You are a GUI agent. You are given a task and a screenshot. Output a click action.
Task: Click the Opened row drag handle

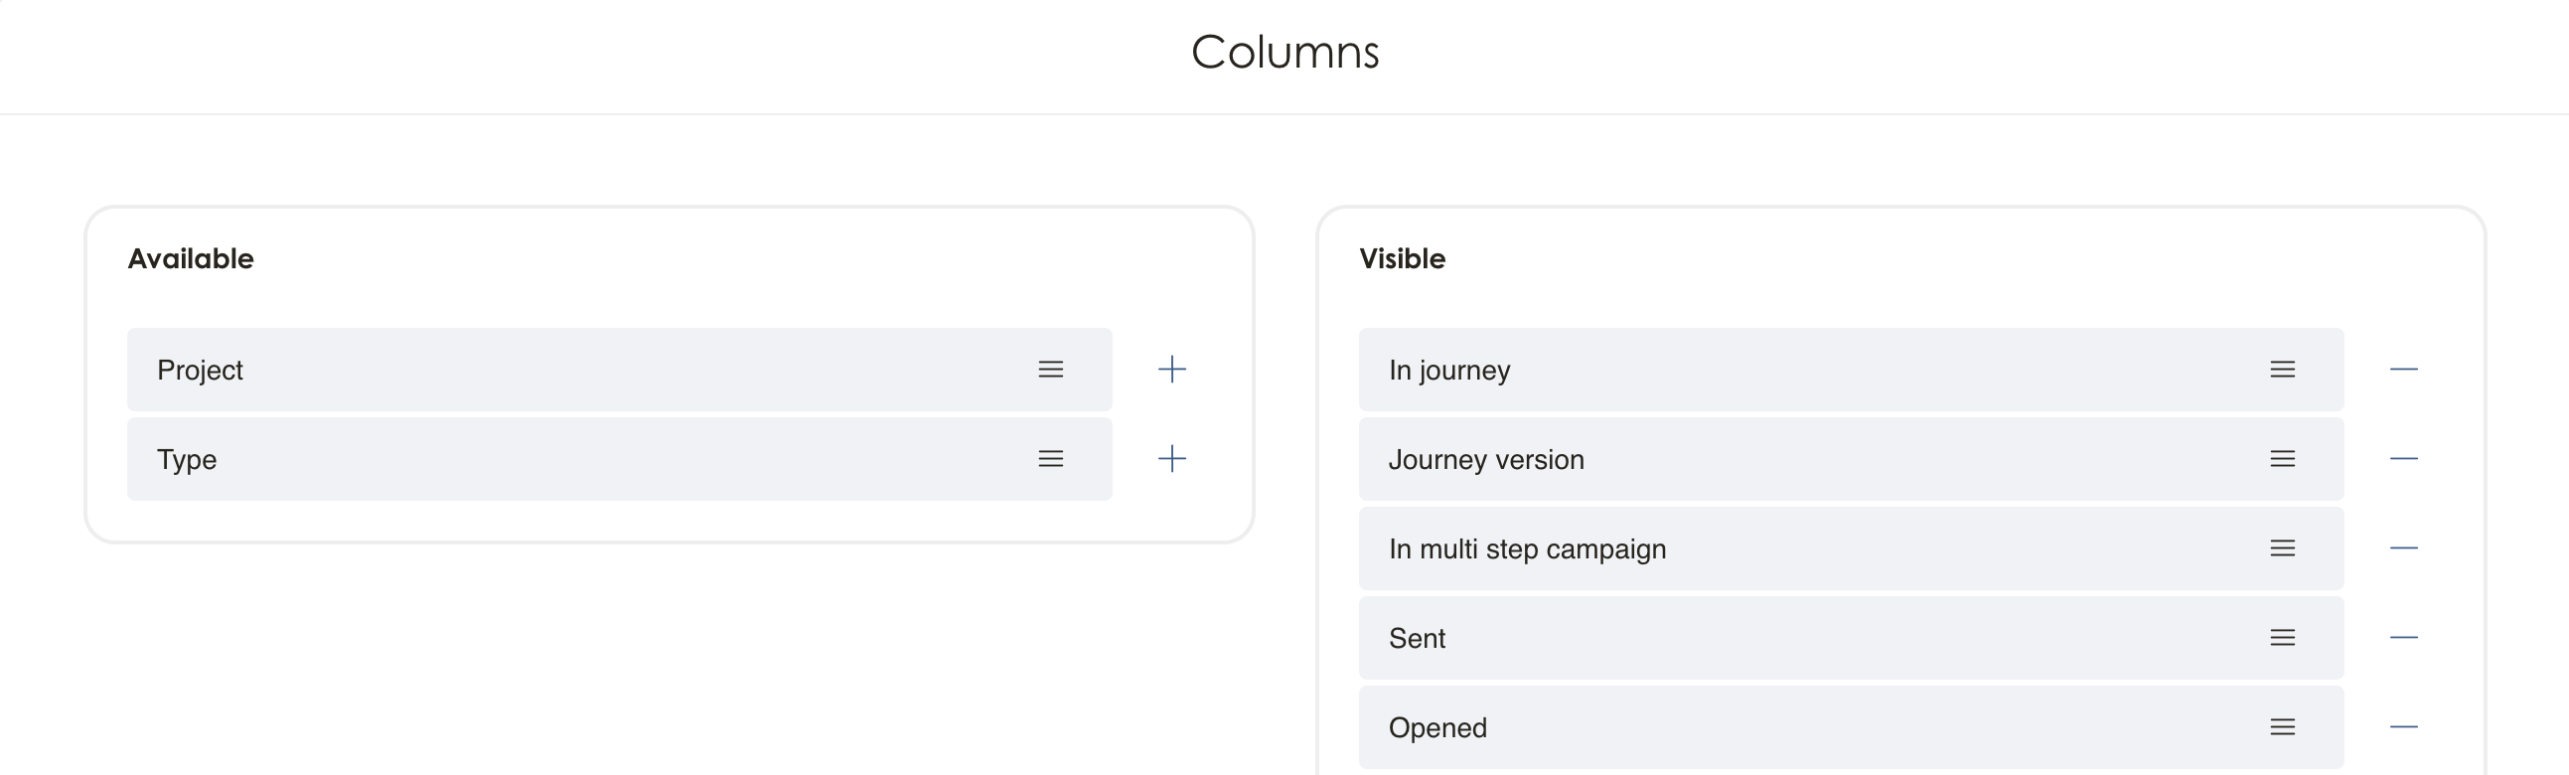pyautogui.click(x=2283, y=727)
